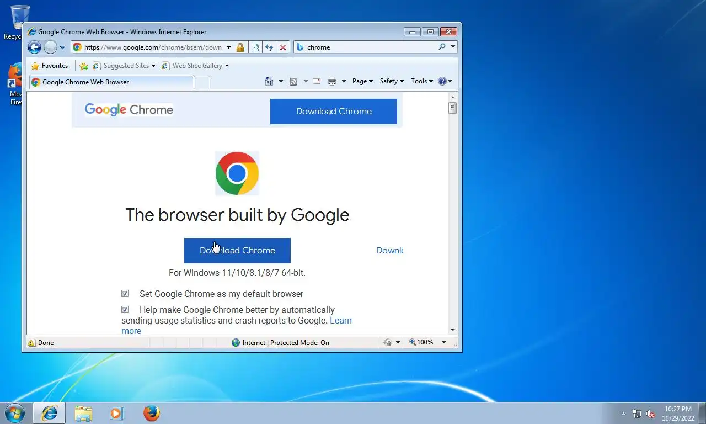Click the Print icon
This screenshot has height=424, width=706.
click(x=331, y=81)
